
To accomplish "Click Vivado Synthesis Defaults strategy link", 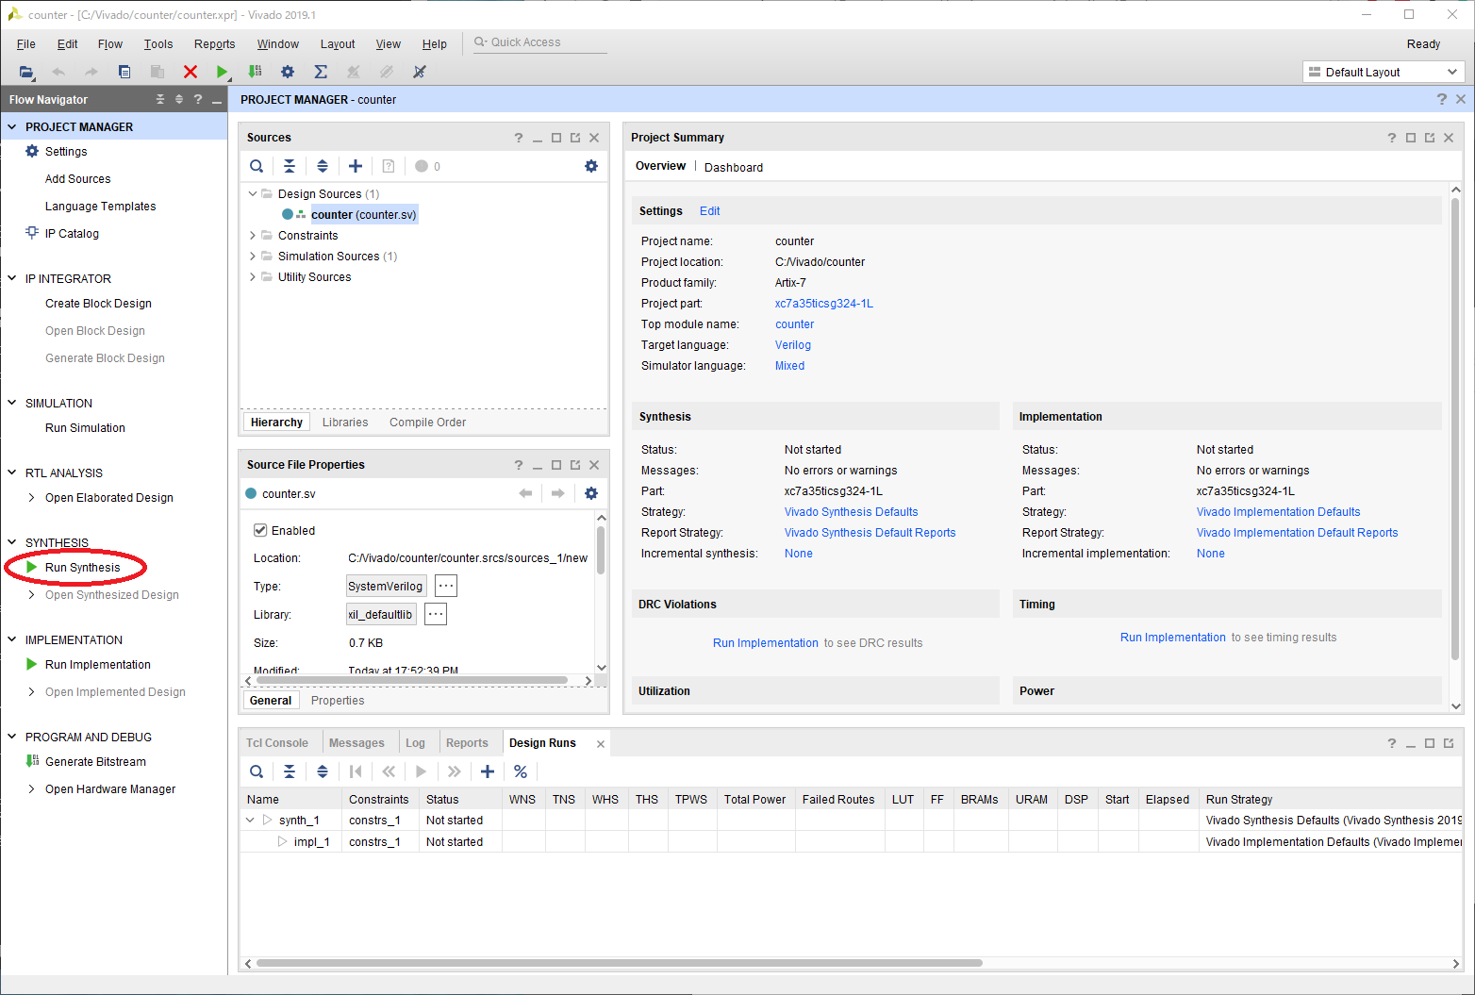I will pyautogui.click(x=851, y=512).
